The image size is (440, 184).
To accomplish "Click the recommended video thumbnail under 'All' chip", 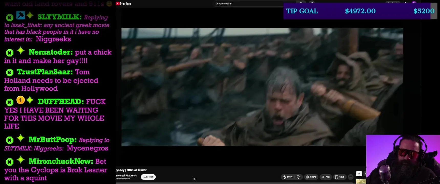I will (x=361, y=182).
